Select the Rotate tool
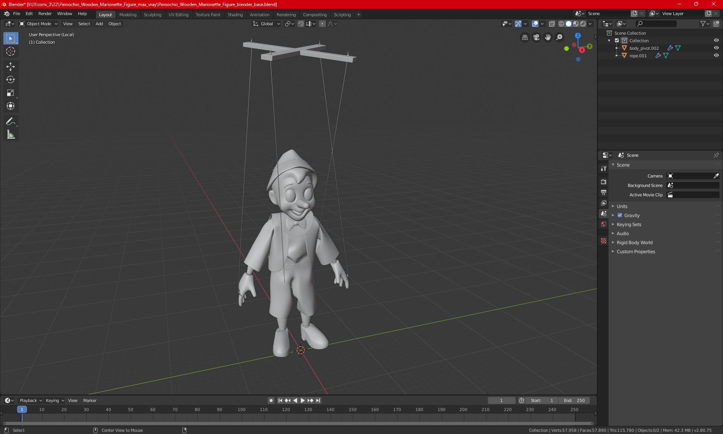Screen dimensions: 723x434 [x=11, y=79]
